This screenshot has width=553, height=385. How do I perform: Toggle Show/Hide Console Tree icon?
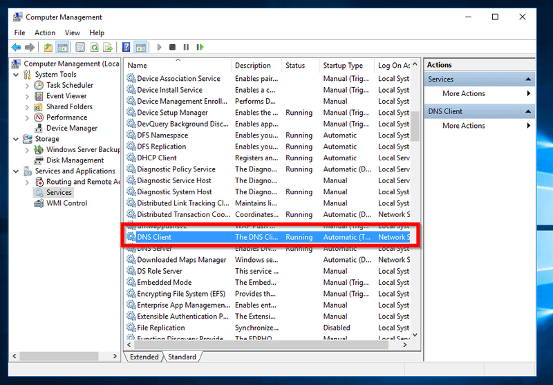(x=62, y=47)
